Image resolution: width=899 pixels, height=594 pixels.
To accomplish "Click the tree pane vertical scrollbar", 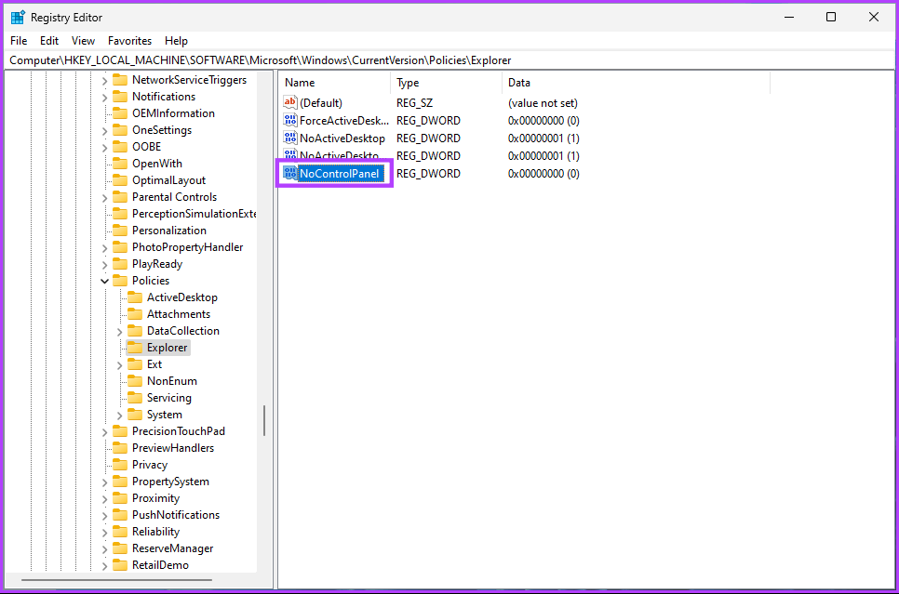I will [263, 420].
